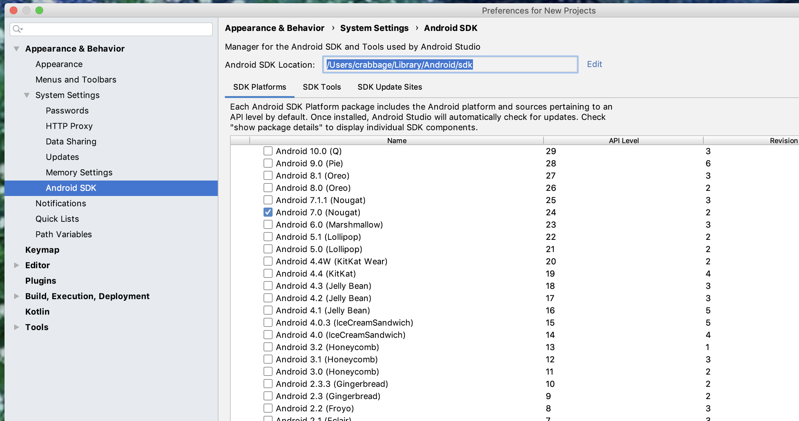Open the Memory Settings page

[79, 172]
